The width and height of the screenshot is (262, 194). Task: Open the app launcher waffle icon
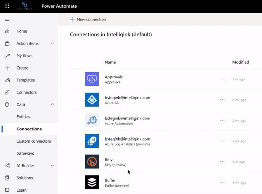7,6
